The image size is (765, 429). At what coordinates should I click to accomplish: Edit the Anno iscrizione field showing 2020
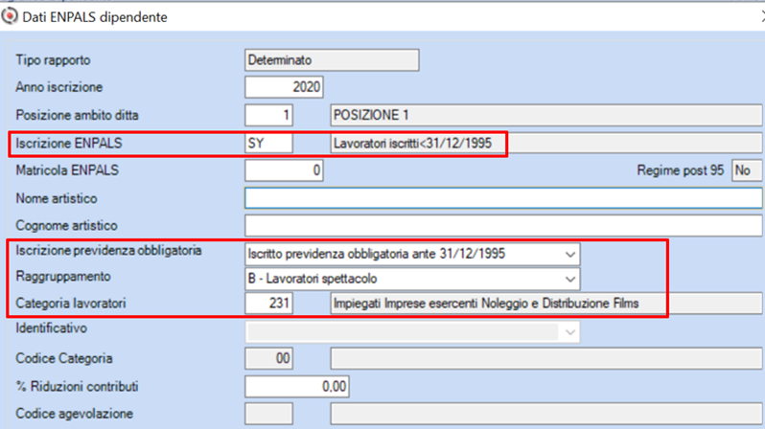(x=284, y=87)
